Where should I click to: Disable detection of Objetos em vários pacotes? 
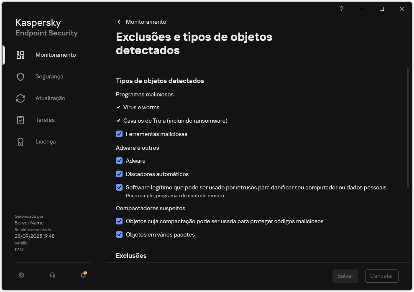click(119, 234)
